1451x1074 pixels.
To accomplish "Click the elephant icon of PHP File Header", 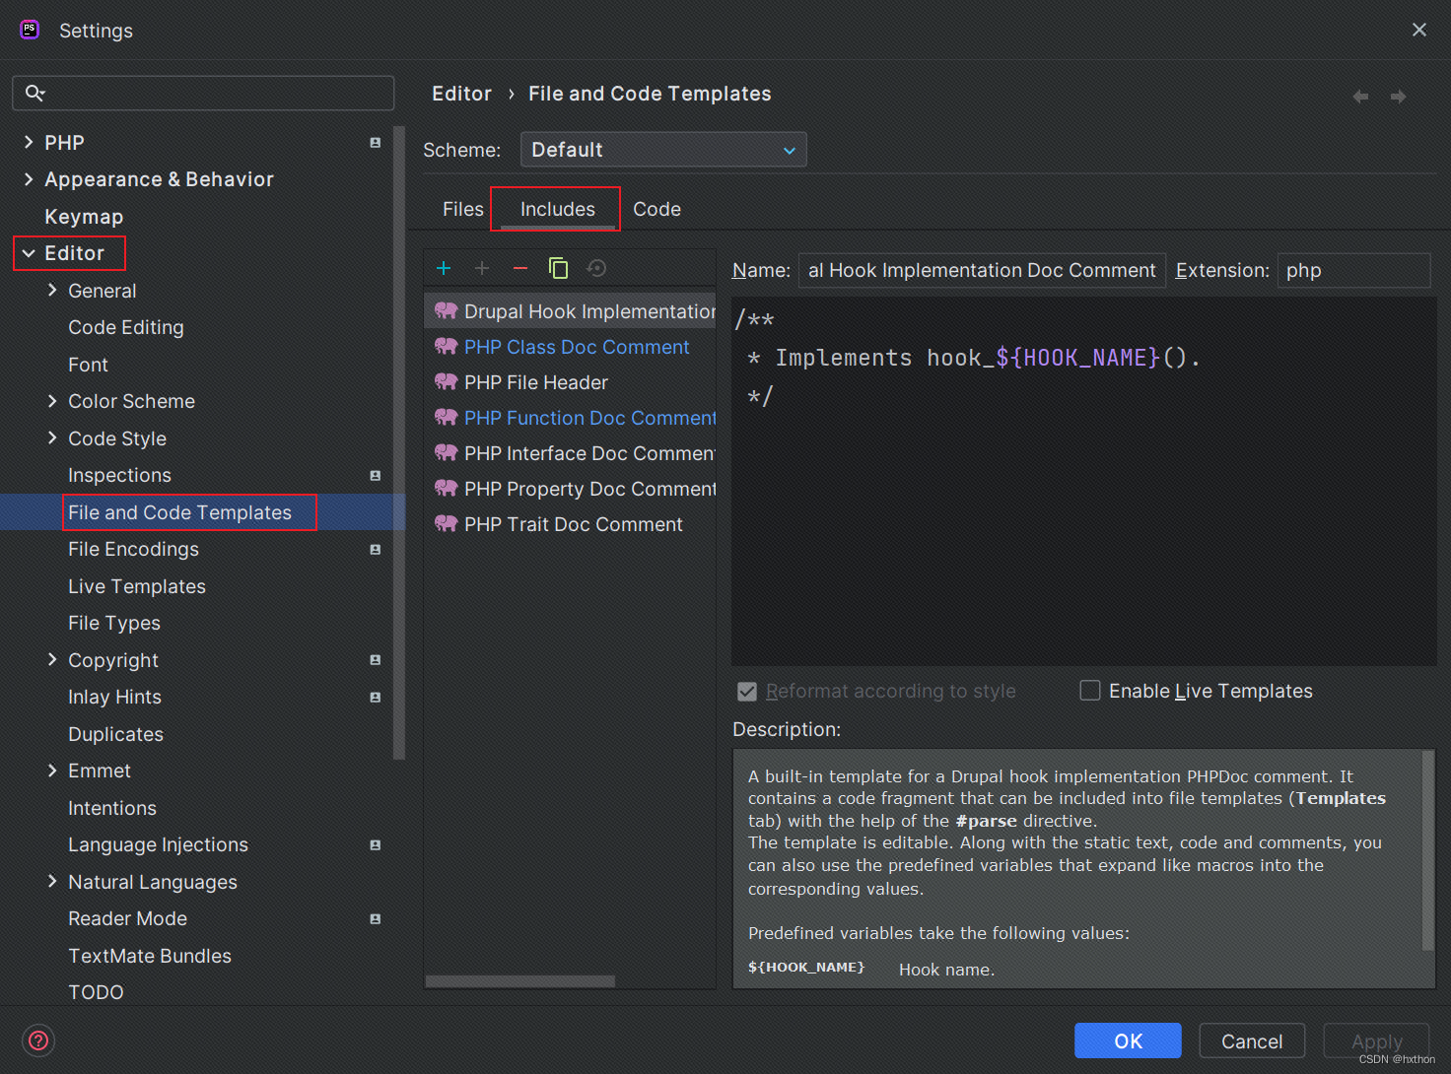I will pyautogui.click(x=446, y=381).
